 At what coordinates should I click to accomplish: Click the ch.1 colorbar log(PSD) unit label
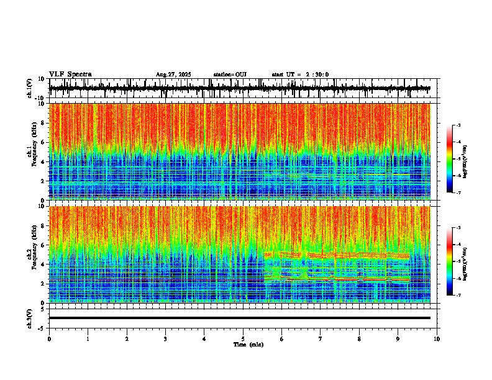tap(465, 161)
